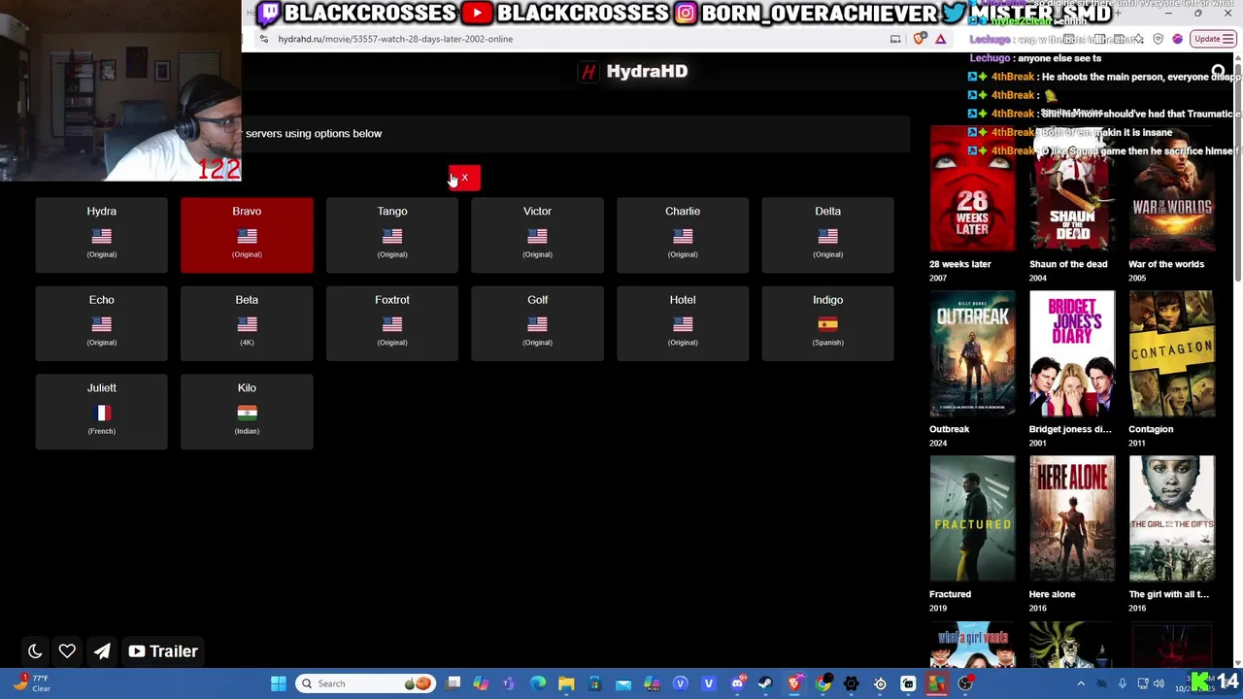Open the page-cast icon in address bar
Viewport: 1243px width, 699px height.
coord(895,39)
